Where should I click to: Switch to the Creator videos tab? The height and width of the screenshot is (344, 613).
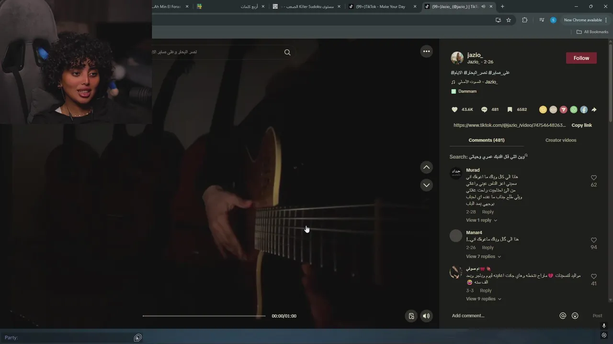point(561,140)
